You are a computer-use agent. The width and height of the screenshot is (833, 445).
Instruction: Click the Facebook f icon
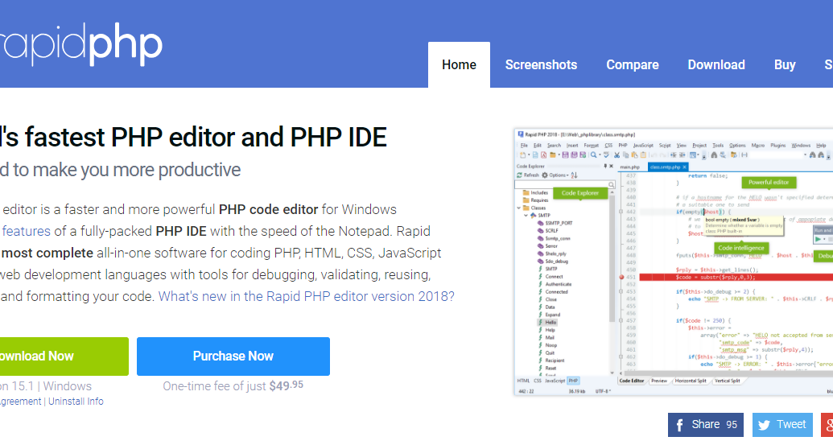click(679, 425)
